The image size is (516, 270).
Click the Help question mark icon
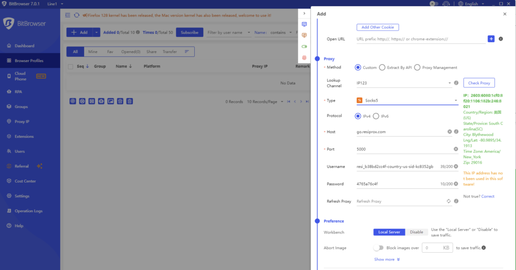[x=9, y=226]
